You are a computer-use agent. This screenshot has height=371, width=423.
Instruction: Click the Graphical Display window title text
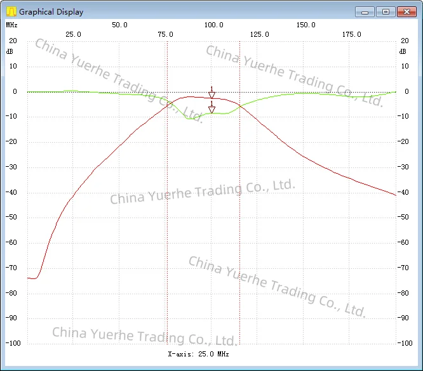pos(51,12)
